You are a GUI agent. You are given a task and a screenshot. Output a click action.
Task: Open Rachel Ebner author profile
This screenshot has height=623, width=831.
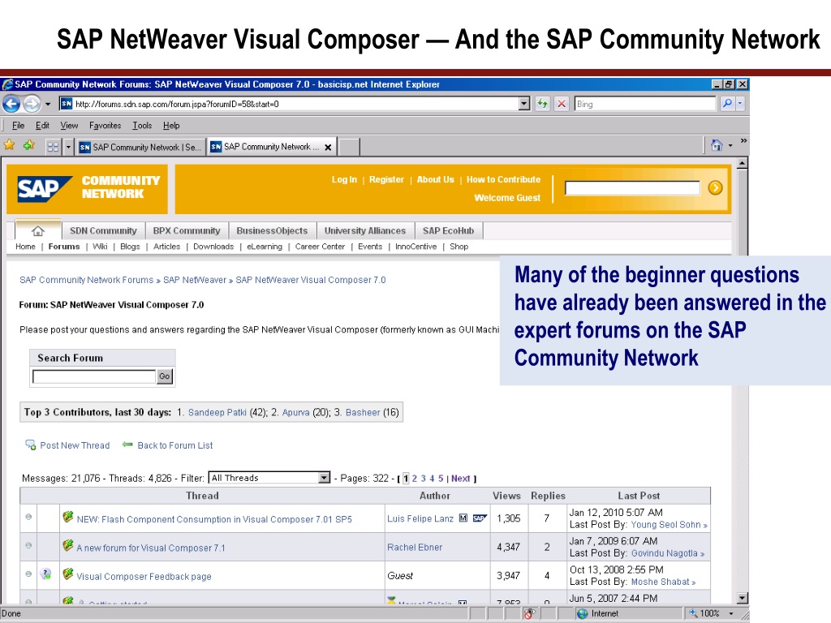pyautogui.click(x=415, y=548)
